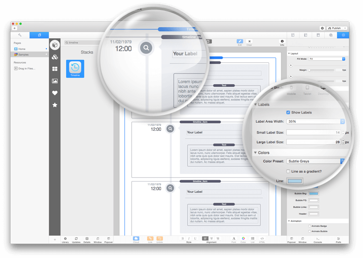Screen dimensions: 363x258
Task: Enable the Animate Badge checkbox
Action: [x=309, y=226]
